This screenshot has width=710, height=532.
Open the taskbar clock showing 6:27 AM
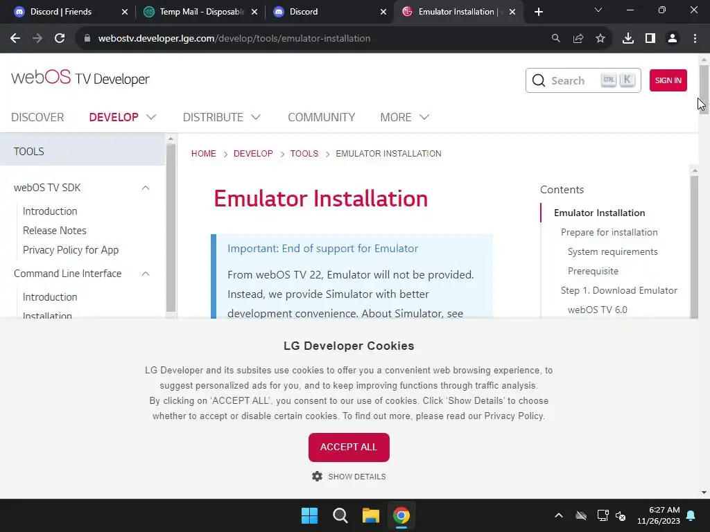coord(659,515)
